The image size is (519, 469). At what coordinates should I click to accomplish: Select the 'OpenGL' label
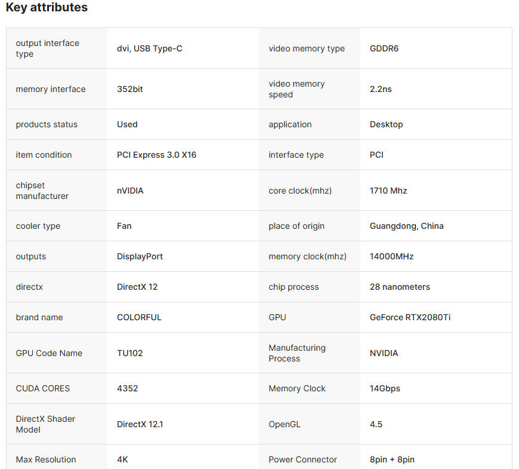coord(285,424)
